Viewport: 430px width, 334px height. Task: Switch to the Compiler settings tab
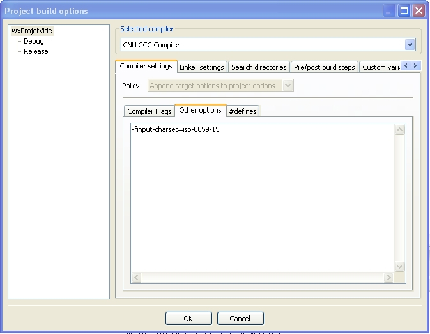pos(146,67)
